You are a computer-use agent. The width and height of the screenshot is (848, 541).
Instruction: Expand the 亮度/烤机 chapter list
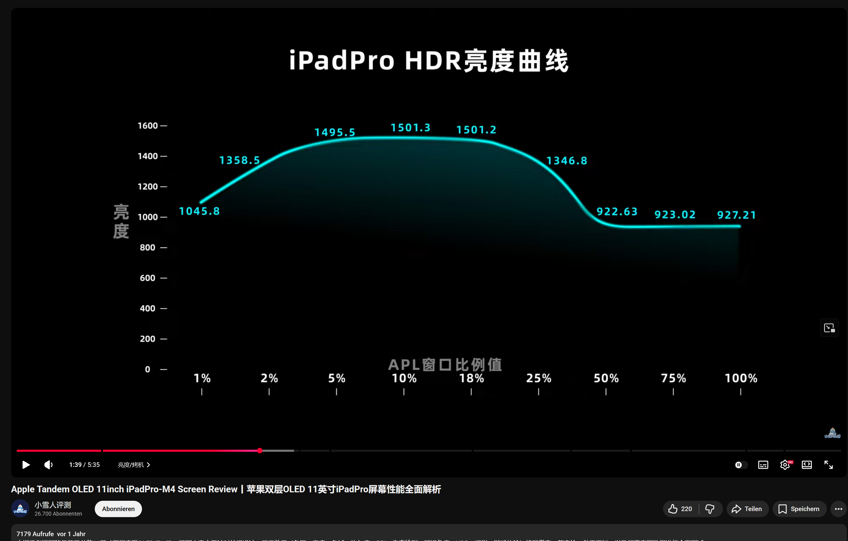(134, 465)
